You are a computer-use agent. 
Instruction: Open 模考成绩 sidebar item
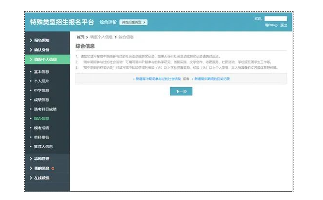(x=41, y=128)
